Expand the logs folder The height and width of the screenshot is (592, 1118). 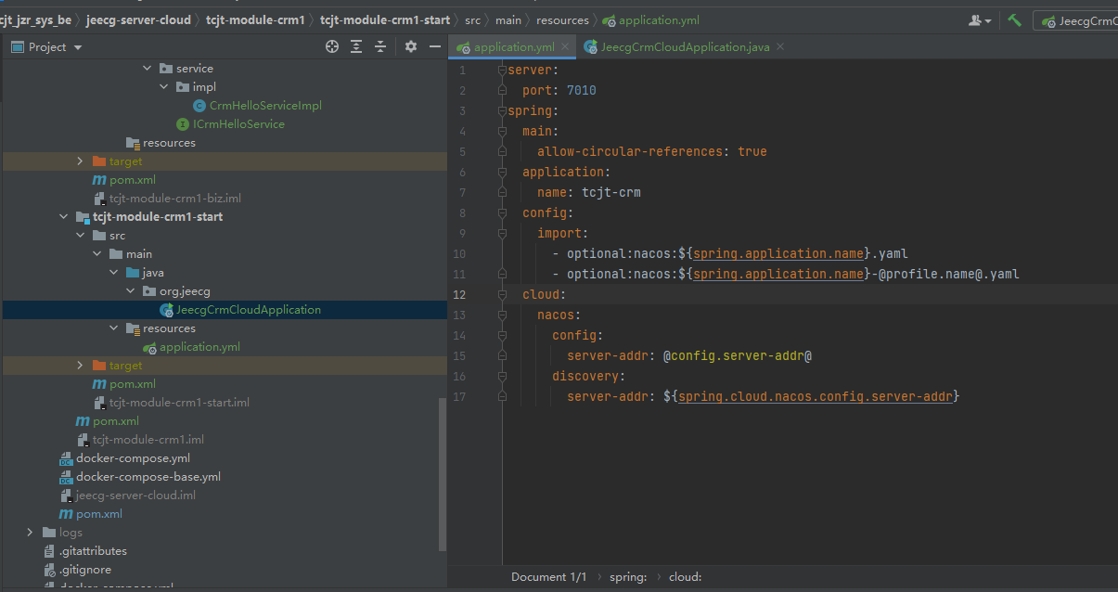click(30, 532)
